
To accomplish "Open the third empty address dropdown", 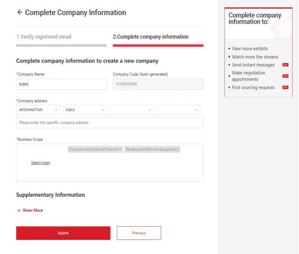I will tap(132, 110).
